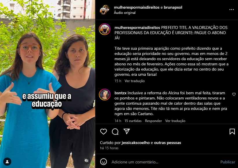Screen dimensions: 238x168
Task: Save post with bookmark icon
Action: pos(232,132)
